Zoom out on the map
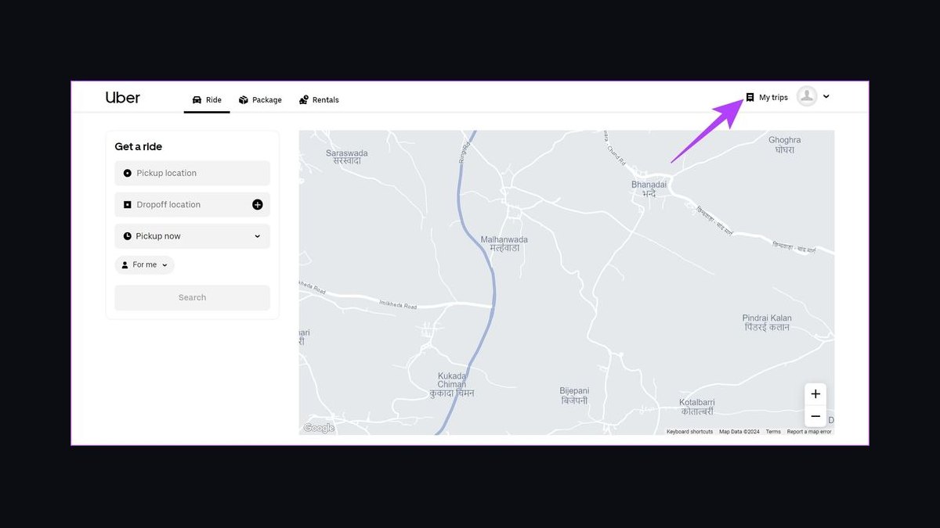 point(815,416)
